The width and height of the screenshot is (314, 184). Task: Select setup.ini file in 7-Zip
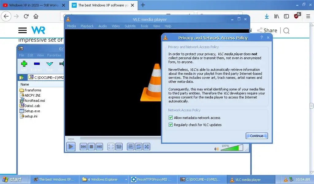pos(29,116)
